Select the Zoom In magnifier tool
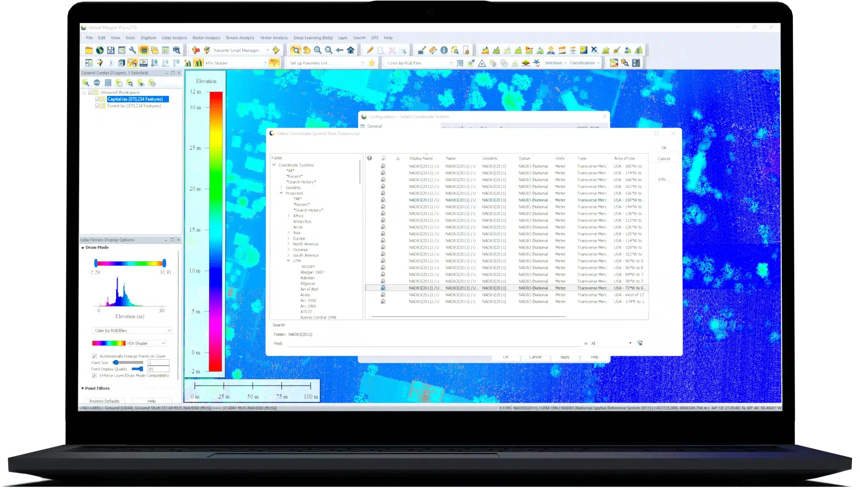The width and height of the screenshot is (860, 490). (317, 50)
